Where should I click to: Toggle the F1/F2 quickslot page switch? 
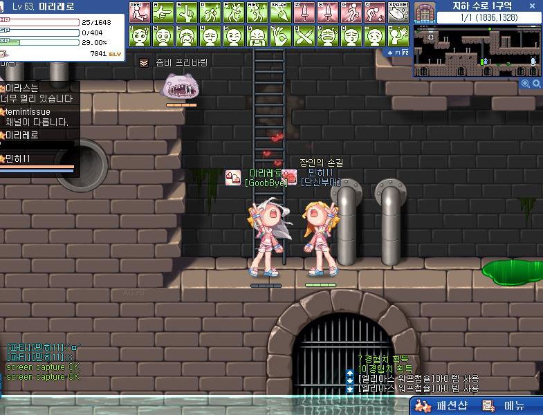tap(397, 53)
